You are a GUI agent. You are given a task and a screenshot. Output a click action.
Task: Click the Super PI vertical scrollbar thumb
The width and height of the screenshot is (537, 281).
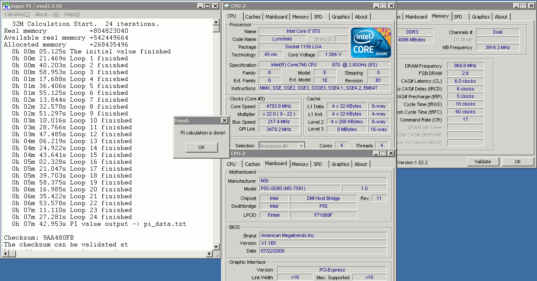click(216, 28)
